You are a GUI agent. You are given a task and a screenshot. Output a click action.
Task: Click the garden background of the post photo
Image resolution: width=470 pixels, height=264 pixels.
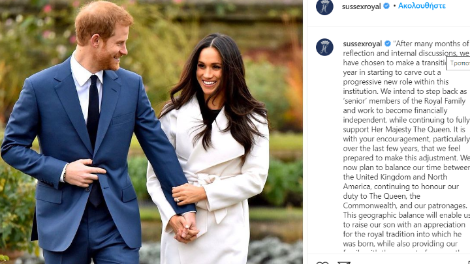click(x=264, y=45)
